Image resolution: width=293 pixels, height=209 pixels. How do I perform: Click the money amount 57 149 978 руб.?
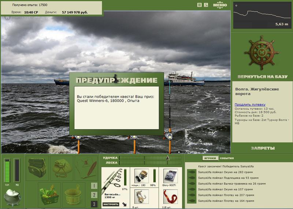pos(75,12)
